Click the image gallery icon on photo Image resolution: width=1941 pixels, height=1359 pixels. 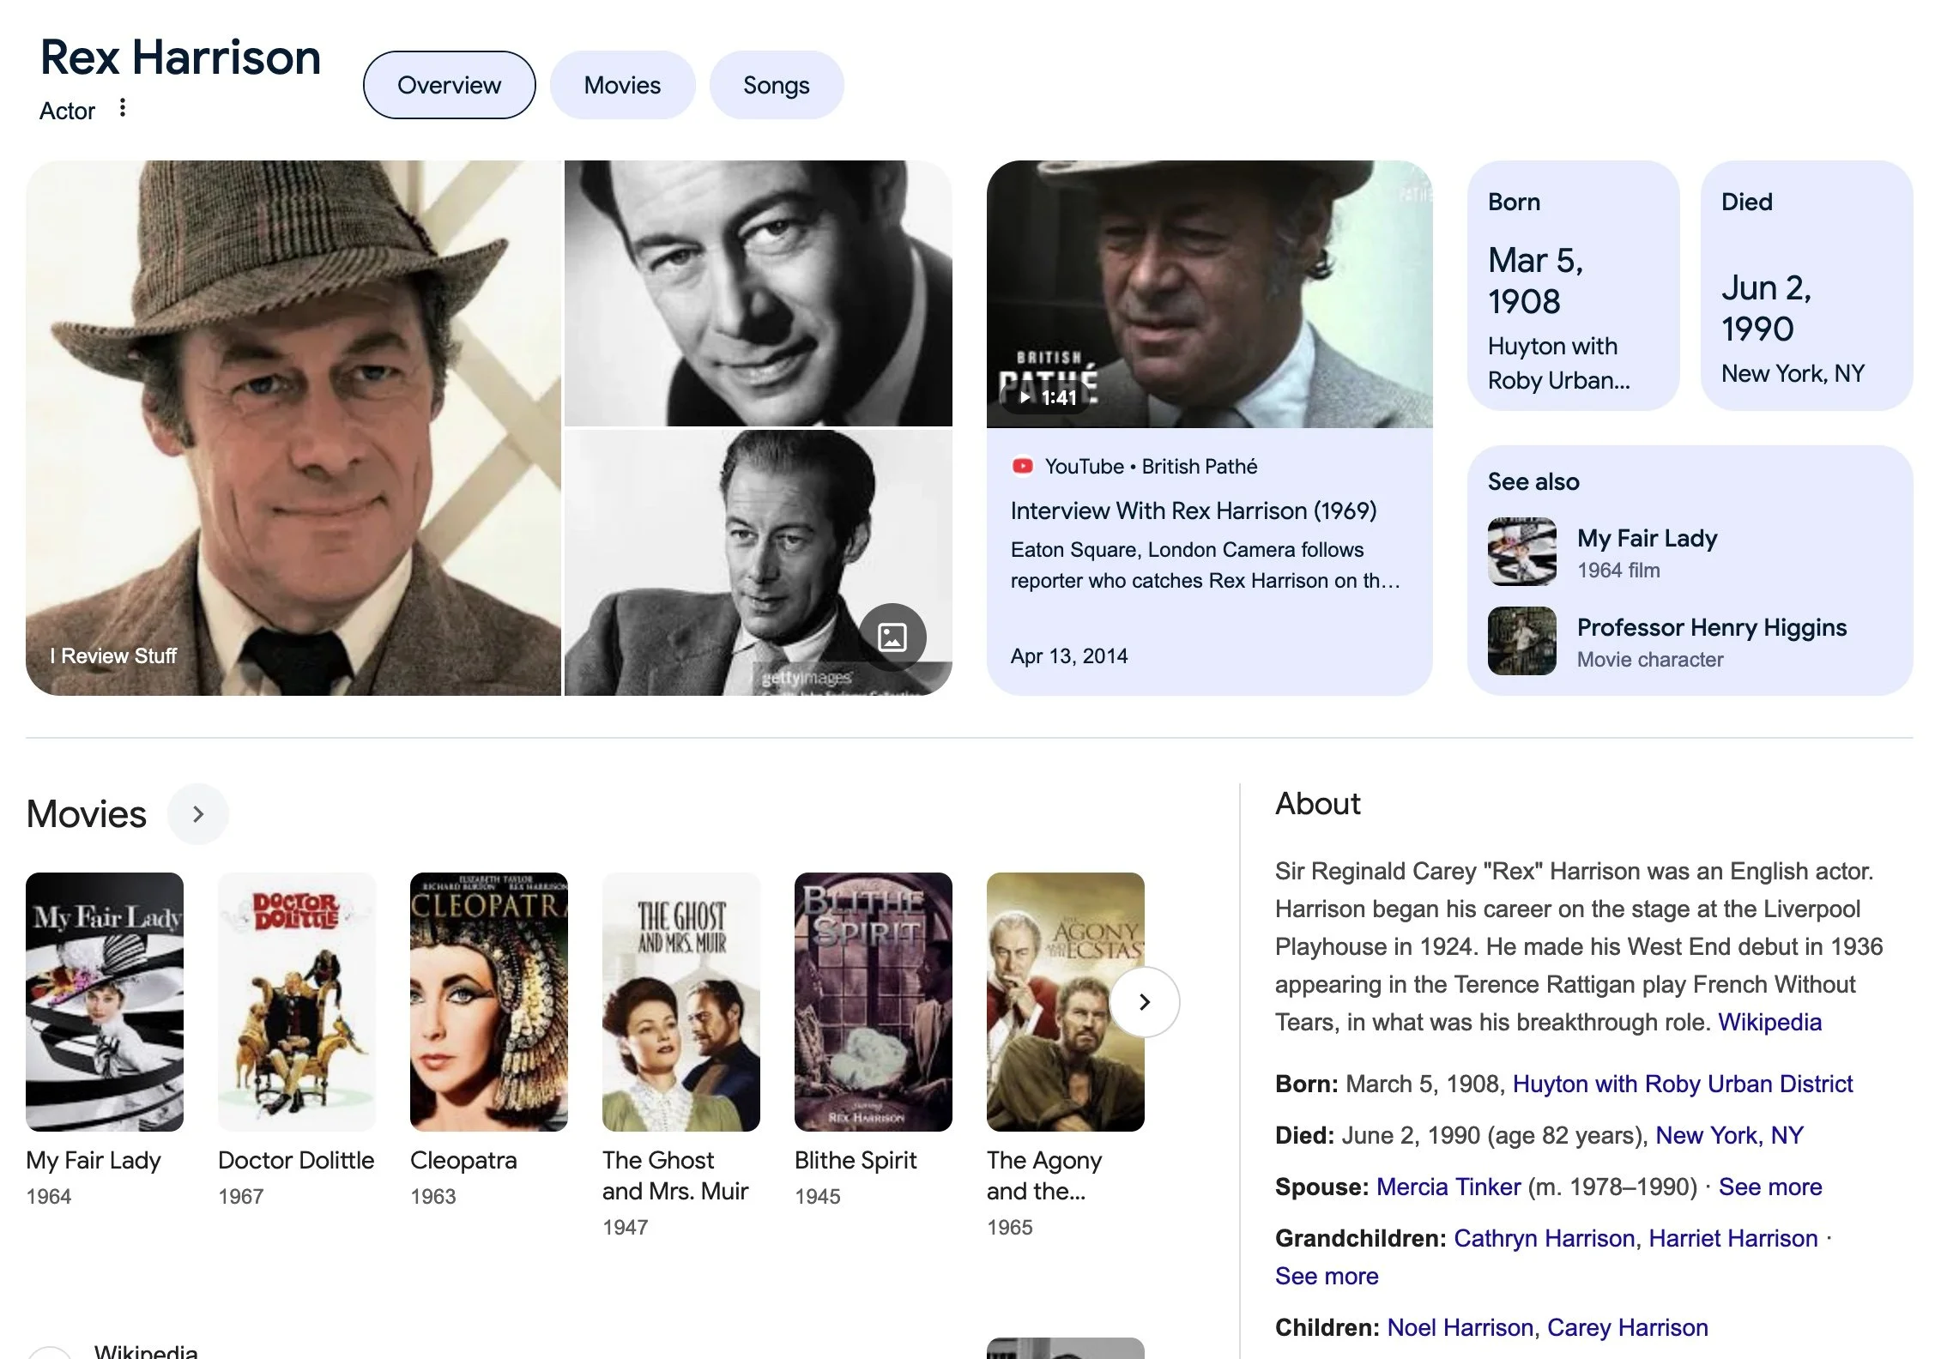click(892, 637)
